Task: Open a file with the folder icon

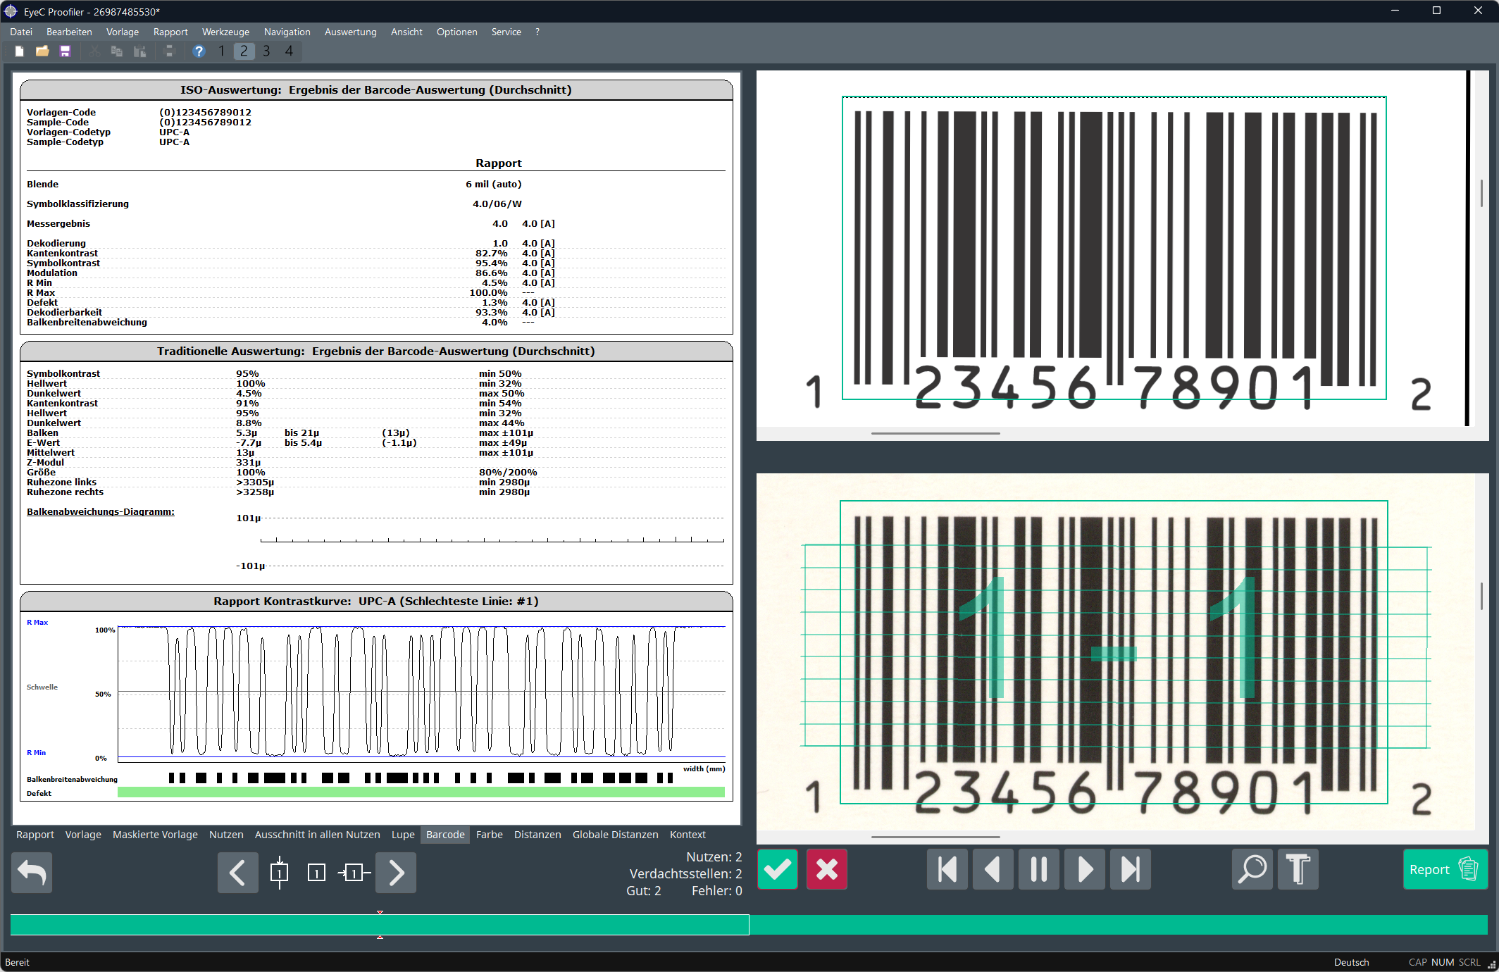Action: [42, 51]
